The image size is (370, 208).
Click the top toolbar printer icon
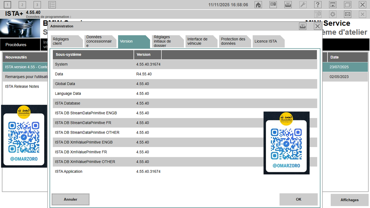[288, 5]
